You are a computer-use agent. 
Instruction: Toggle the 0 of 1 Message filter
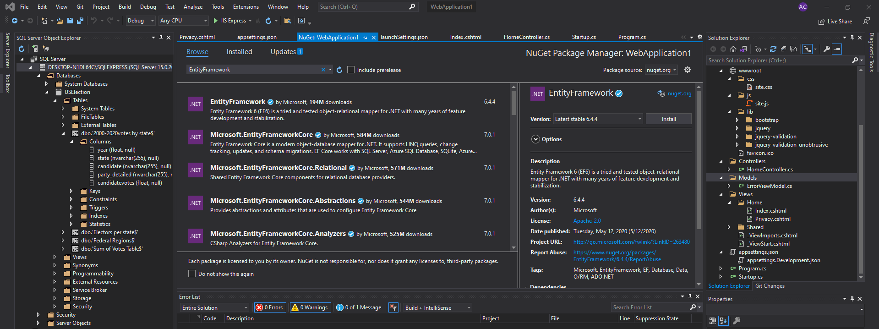(x=359, y=307)
